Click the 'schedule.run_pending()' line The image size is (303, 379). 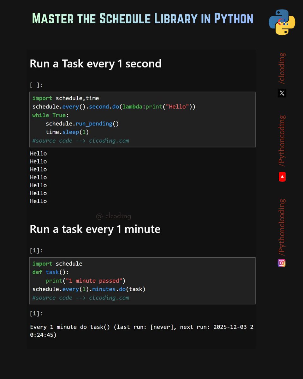click(x=82, y=124)
